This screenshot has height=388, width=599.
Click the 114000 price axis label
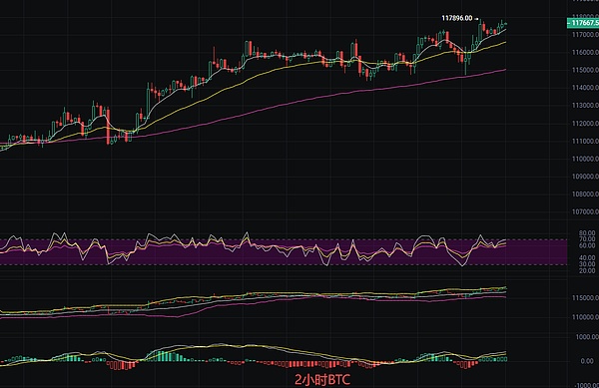point(585,88)
